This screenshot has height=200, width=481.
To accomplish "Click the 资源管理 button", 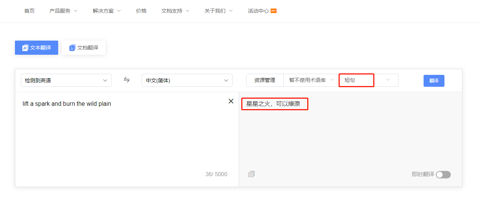I will (x=265, y=80).
